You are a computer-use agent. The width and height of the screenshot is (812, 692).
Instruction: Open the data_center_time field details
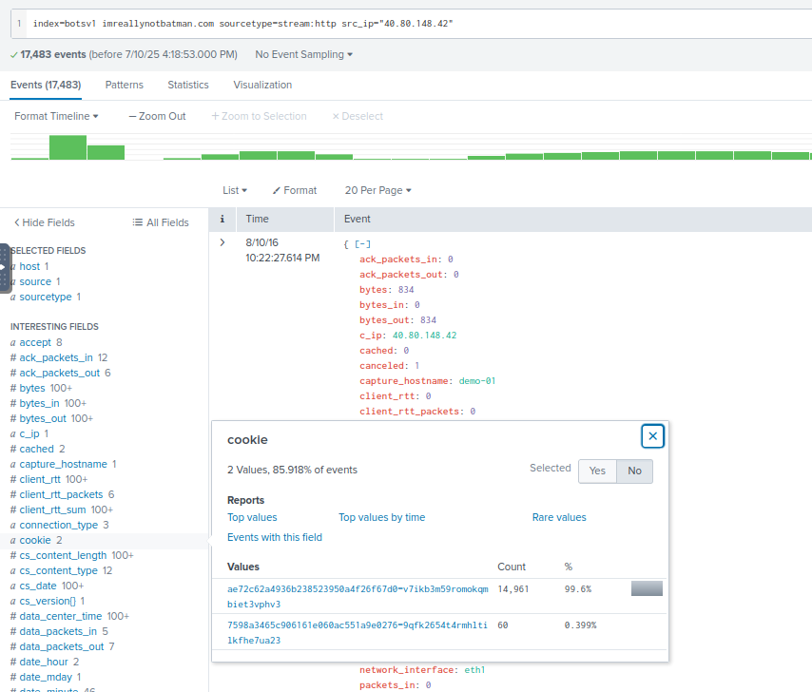61,617
